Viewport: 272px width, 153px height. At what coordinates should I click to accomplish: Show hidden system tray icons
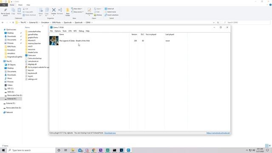246,150
